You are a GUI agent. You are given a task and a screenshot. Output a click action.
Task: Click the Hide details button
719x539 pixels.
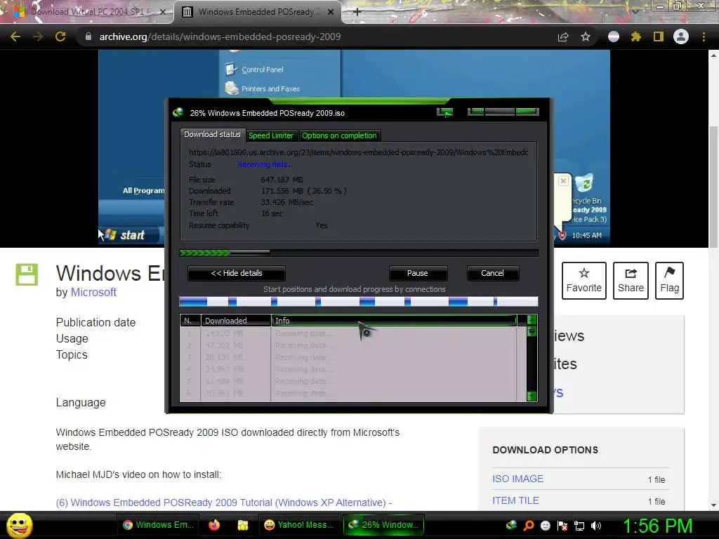pos(237,273)
